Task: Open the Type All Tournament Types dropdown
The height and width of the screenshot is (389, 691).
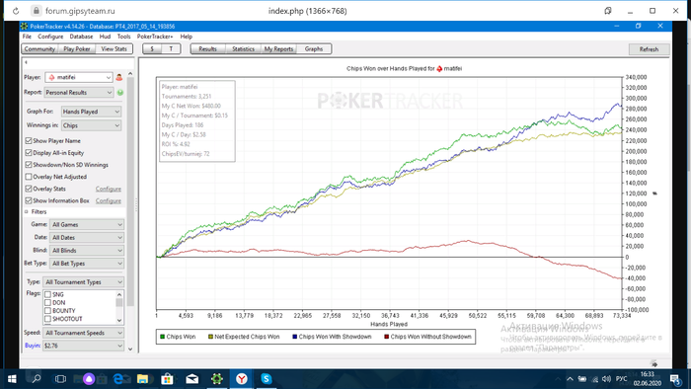Action: [83, 282]
